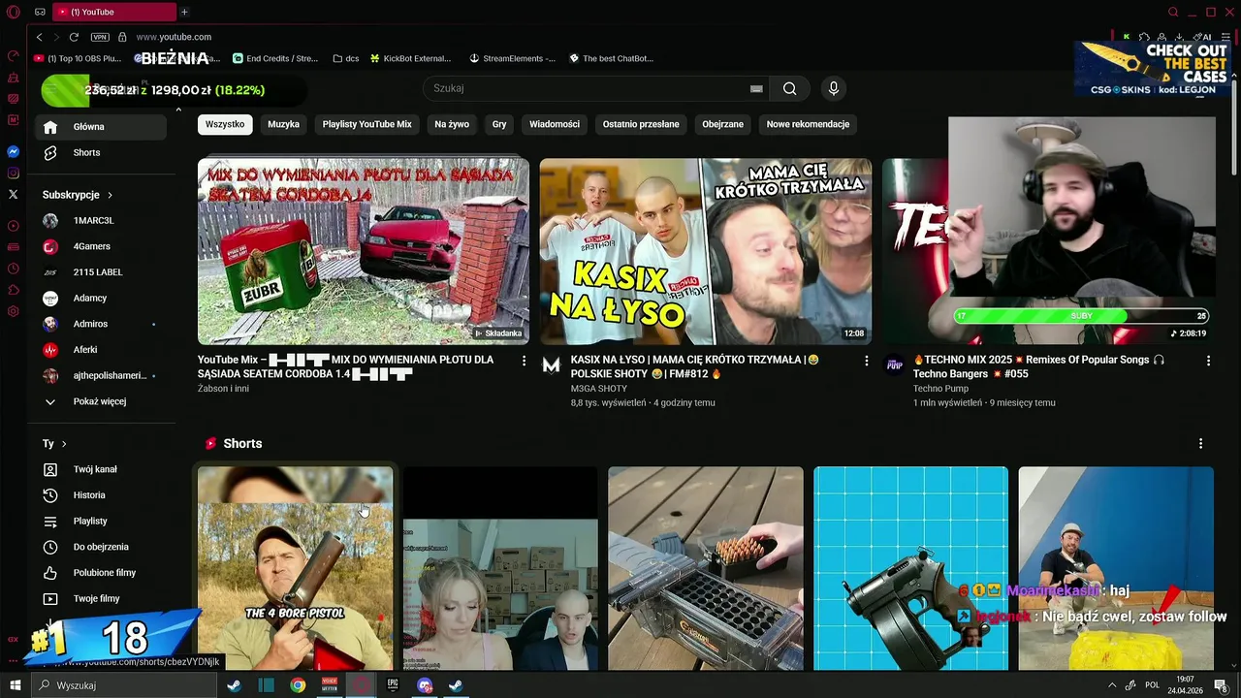Select the Wiadomości filter chip

point(555,124)
